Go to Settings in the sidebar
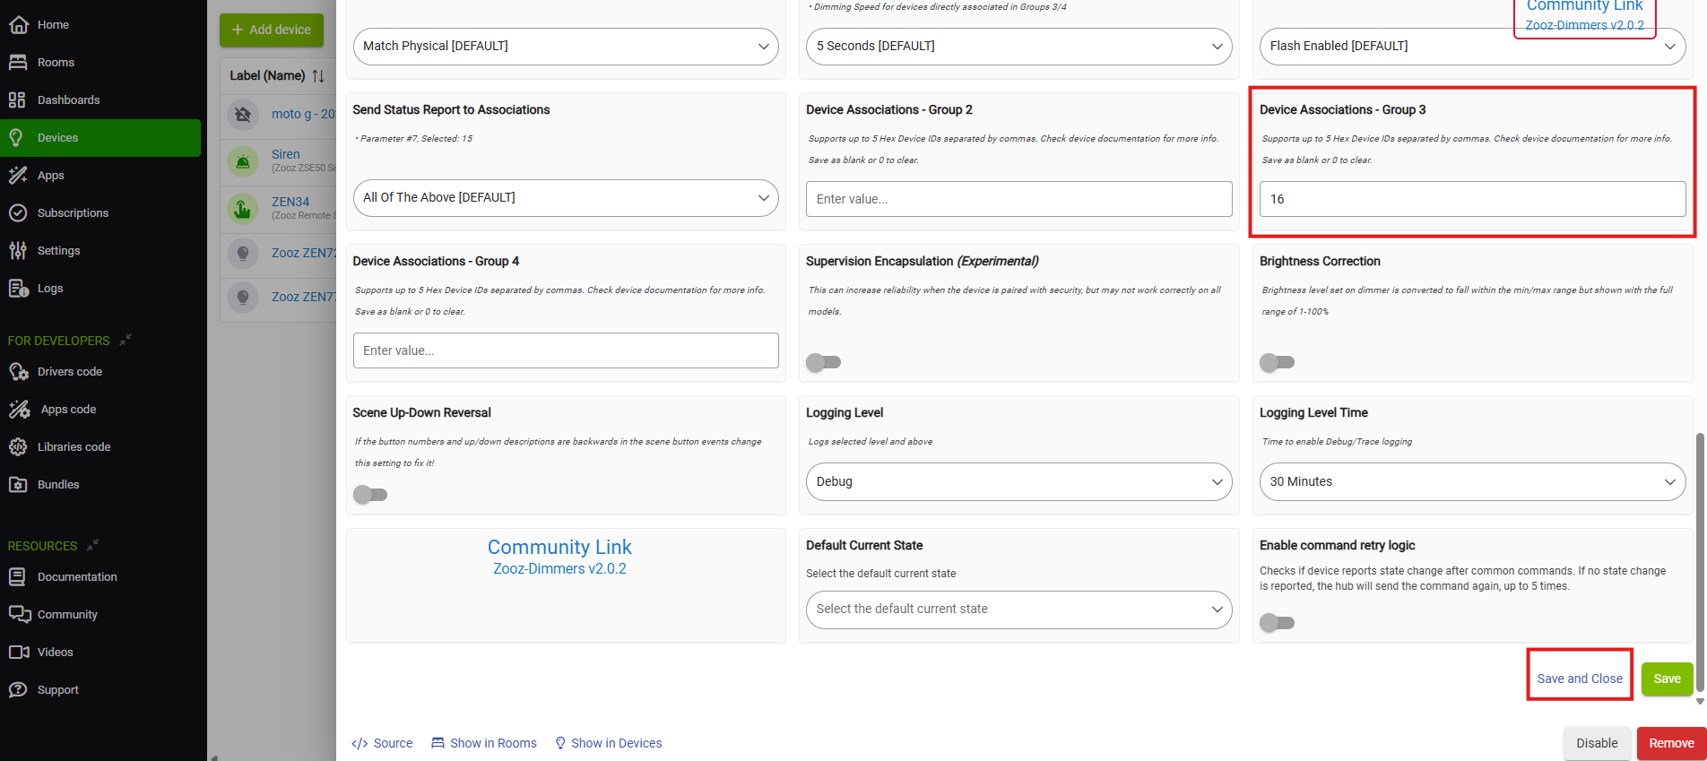Screen dimensions: 1707x761 point(58,251)
